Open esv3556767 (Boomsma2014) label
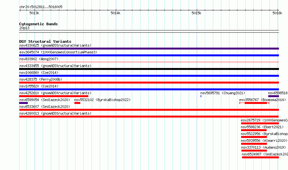288x170 pixels. tap(262, 100)
